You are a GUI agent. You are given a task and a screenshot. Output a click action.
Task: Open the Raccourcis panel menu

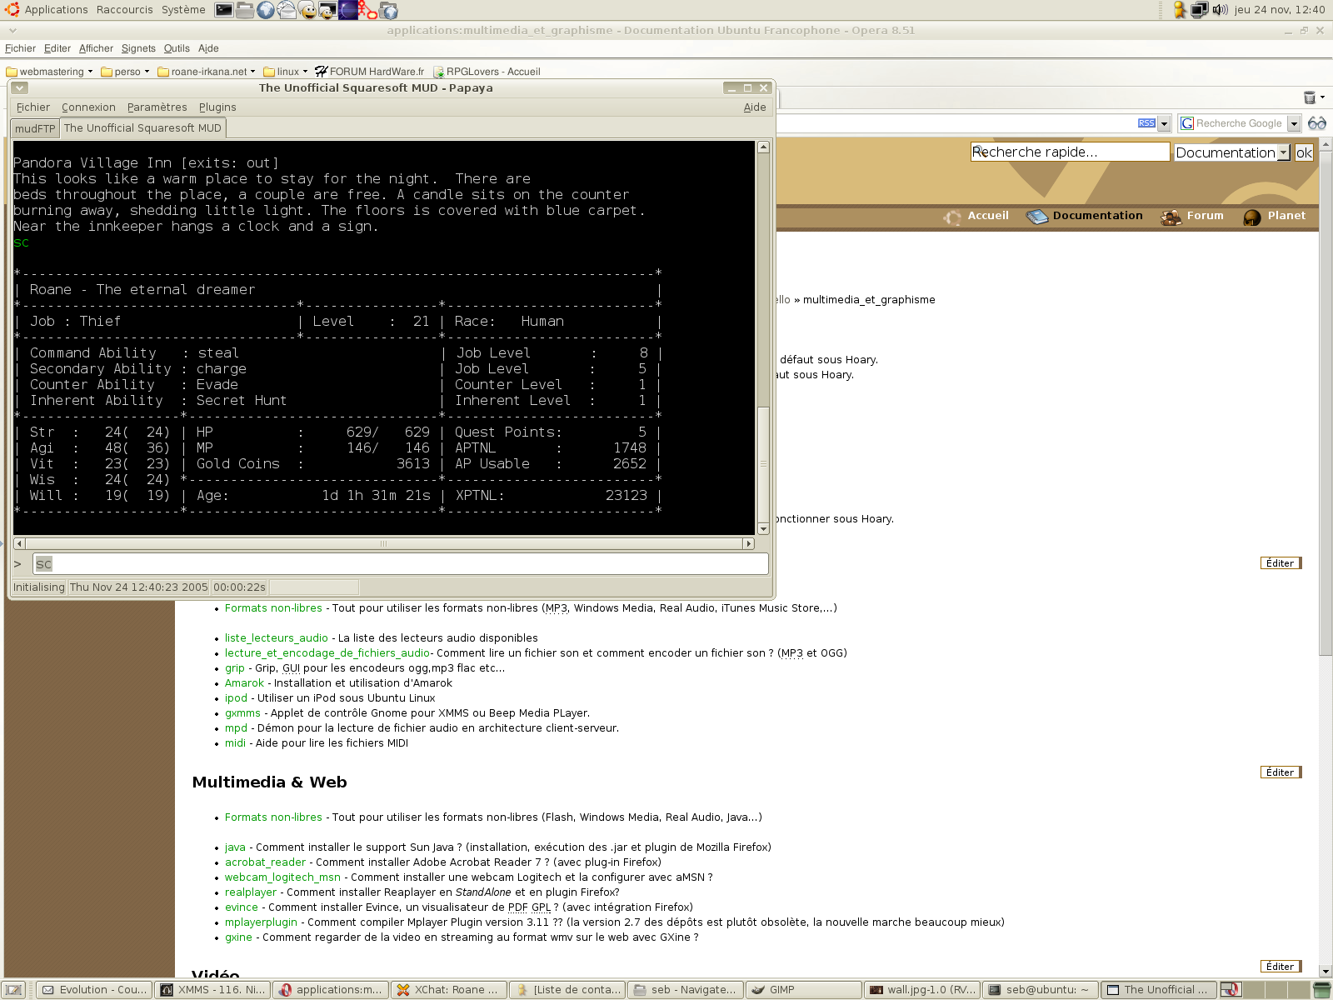click(x=125, y=10)
